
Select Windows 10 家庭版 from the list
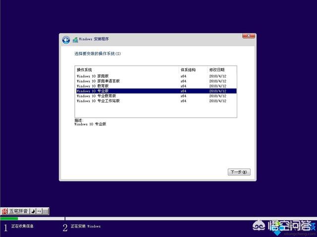click(157, 76)
